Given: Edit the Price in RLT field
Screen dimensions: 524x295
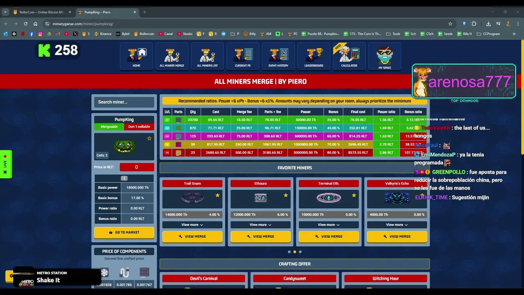Looking at the screenshot, I should tap(137, 167).
